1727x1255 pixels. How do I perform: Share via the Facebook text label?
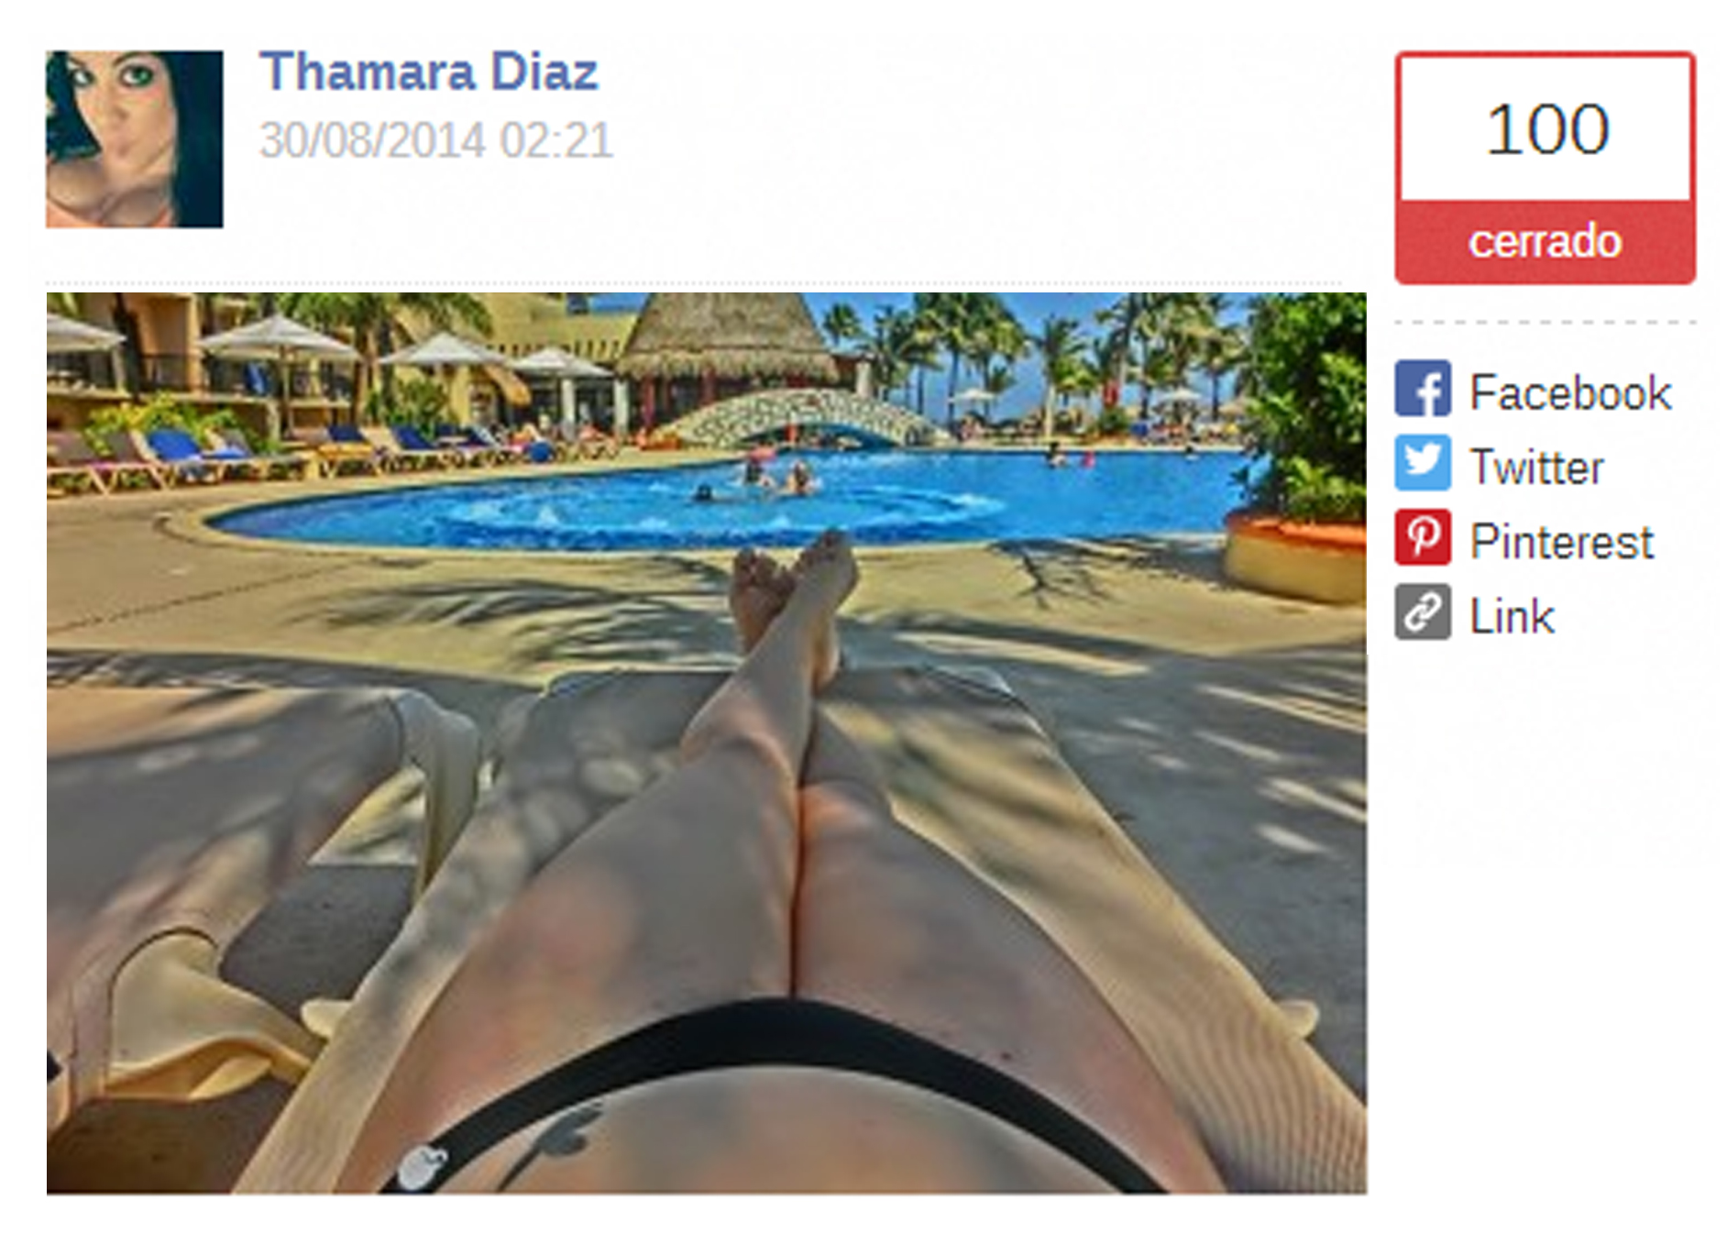coord(1569,392)
